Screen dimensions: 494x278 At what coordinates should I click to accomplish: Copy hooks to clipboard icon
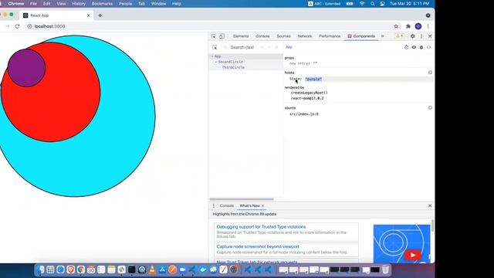point(430,73)
